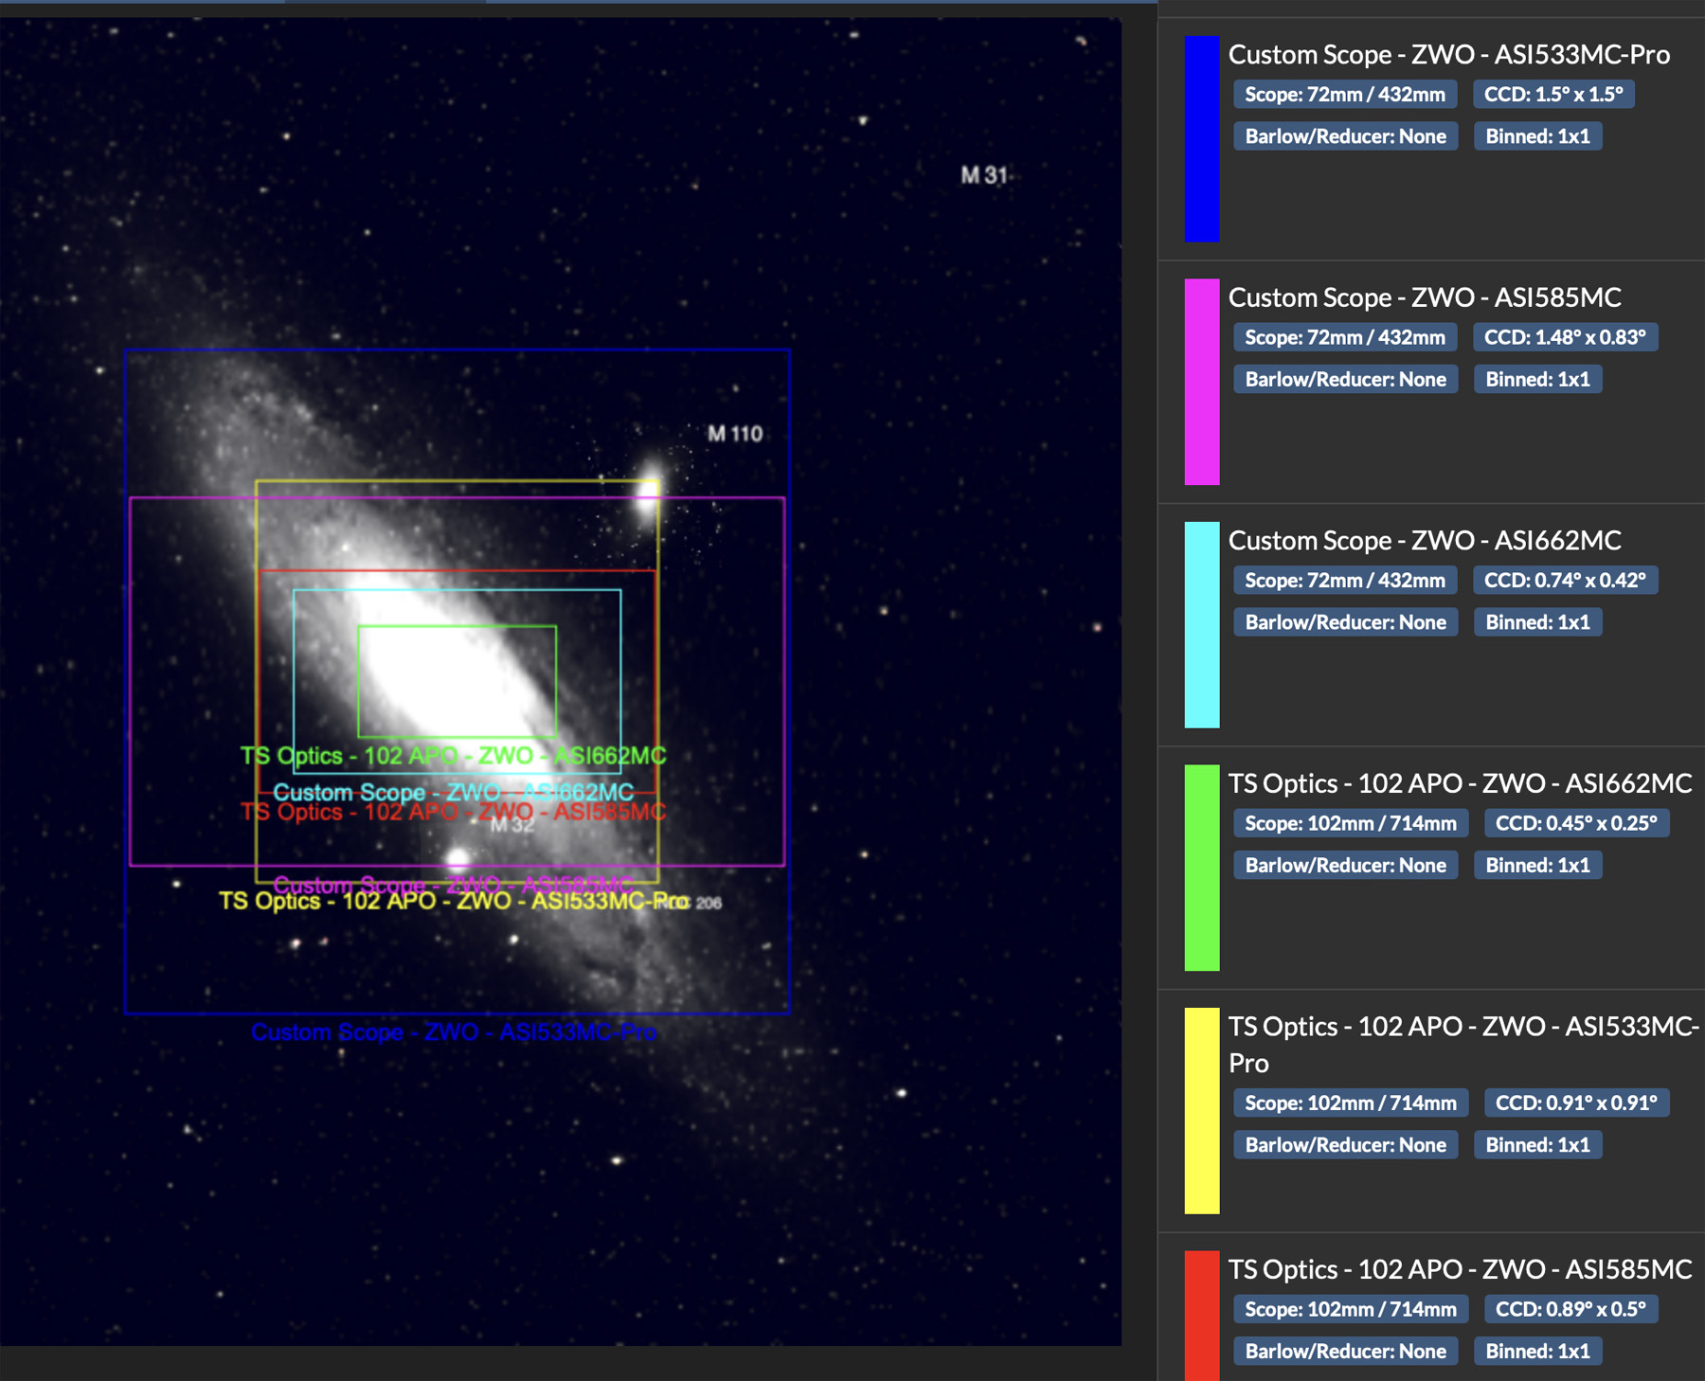Click Scope: 102mm / 714mm badge under TS ASI533MC-Pro

(x=1351, y=1103)
